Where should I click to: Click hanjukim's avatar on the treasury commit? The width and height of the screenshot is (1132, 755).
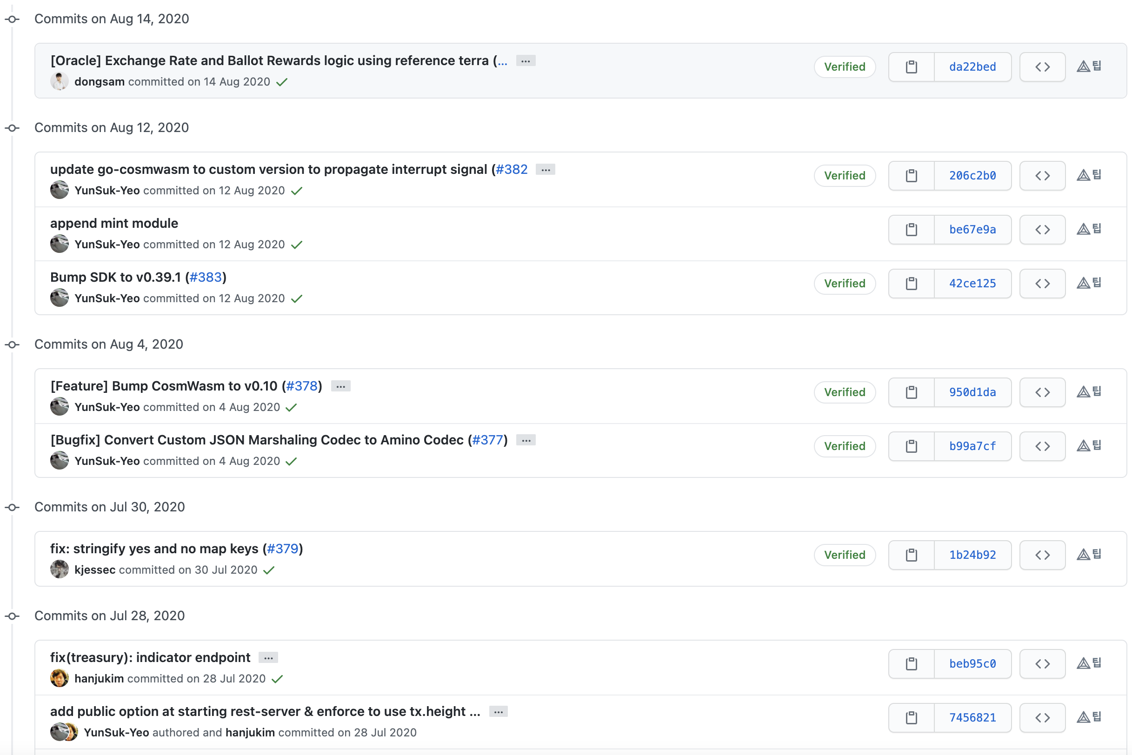[x=59, y=678]
